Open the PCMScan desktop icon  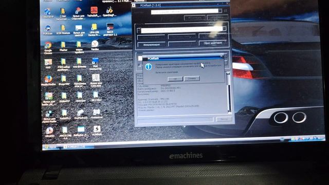tap(48, 30)
